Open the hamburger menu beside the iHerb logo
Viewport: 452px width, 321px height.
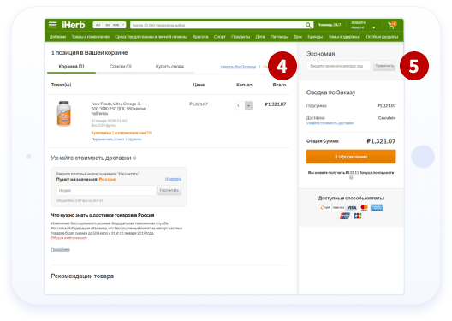click(52, 25)
